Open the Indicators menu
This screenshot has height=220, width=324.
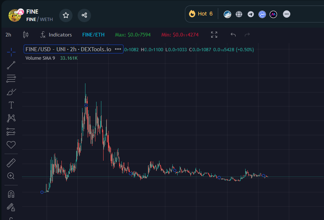[x=56, y=35]
